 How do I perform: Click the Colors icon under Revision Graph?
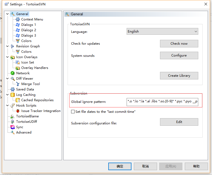(18, 52)
